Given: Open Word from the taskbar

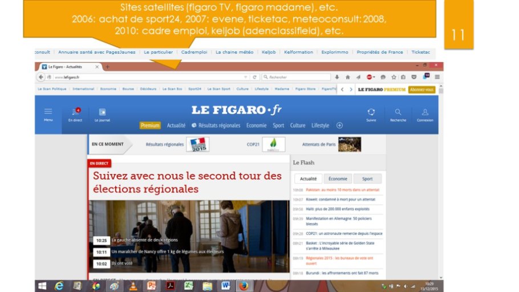Looking at the screenshot, I should pos(226,286).
